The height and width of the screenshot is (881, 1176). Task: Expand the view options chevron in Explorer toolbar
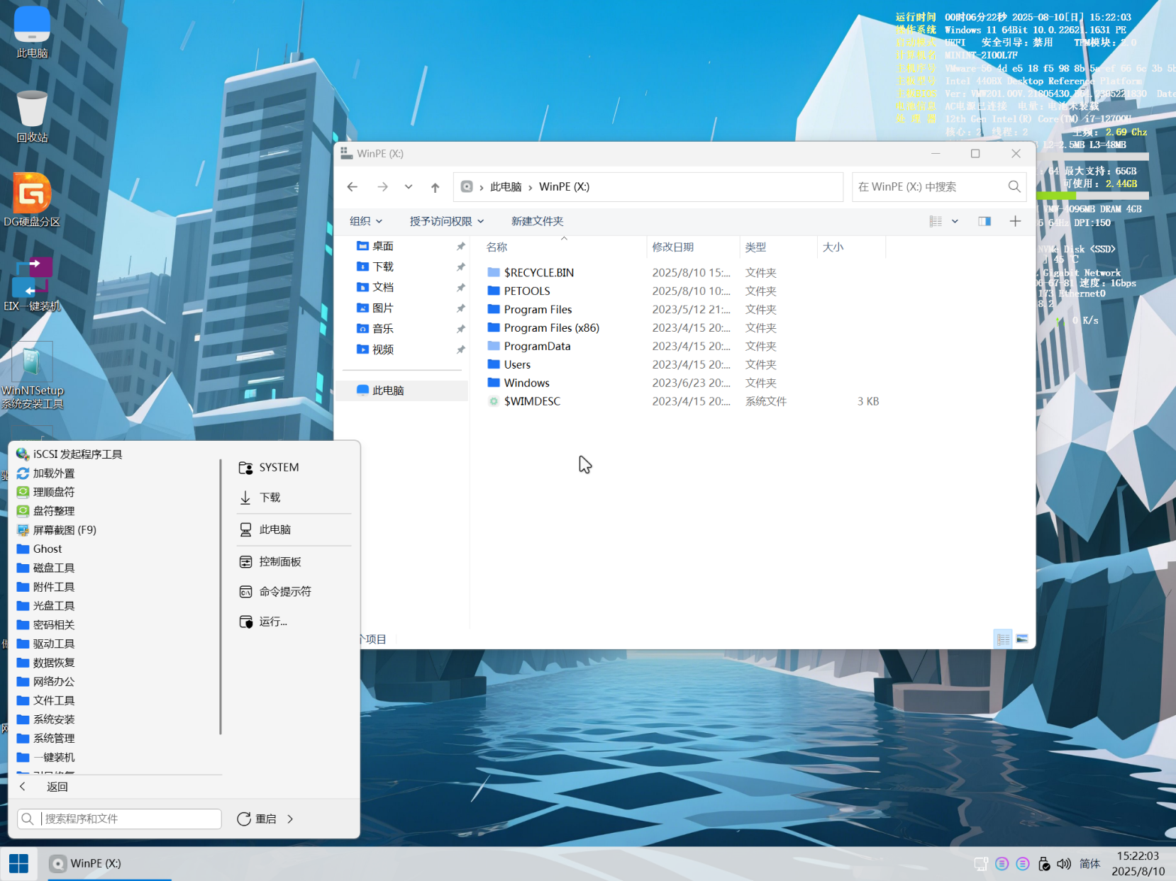955,220
